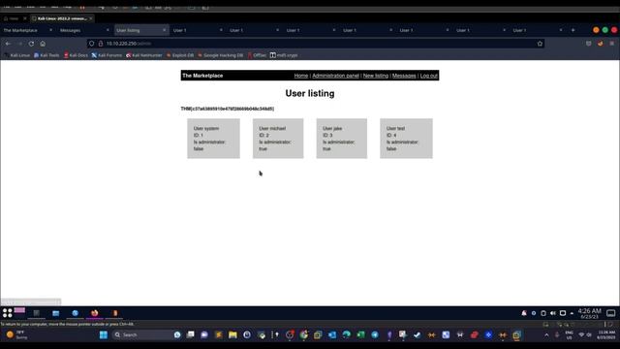
Task: Open the Firefox home page button
Action: tap(43, 44)
